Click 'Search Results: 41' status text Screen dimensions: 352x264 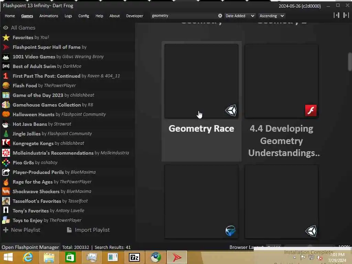[112, 247]
